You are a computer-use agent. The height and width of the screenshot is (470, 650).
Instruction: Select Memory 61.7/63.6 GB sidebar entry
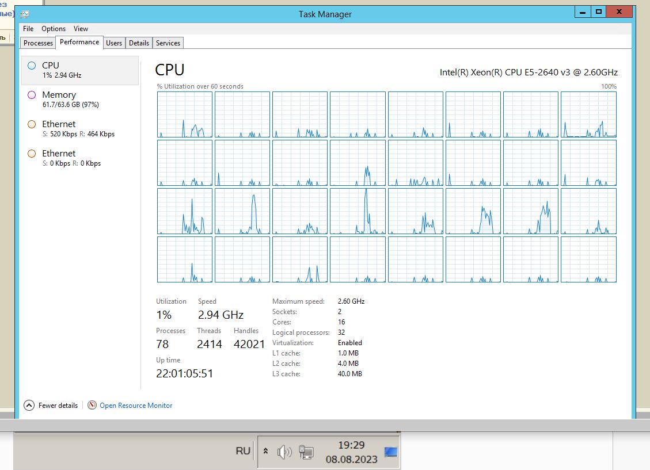(x=80, y=100)
